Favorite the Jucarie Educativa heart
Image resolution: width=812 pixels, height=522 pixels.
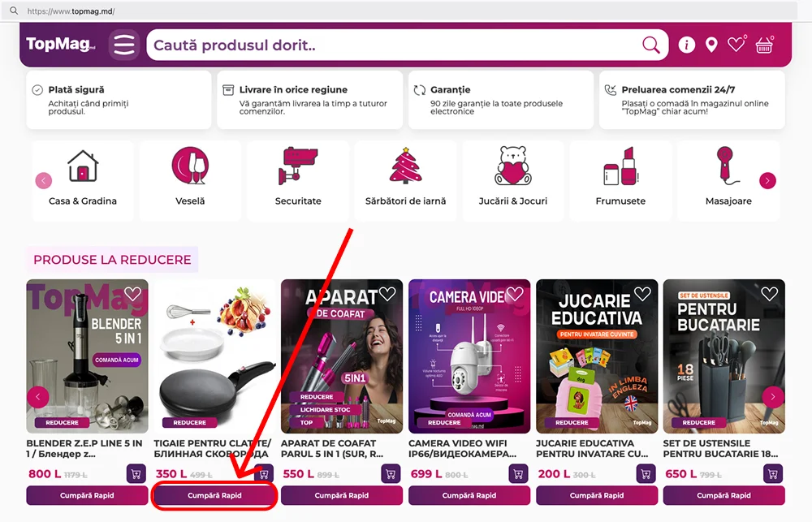coord(642,294)
